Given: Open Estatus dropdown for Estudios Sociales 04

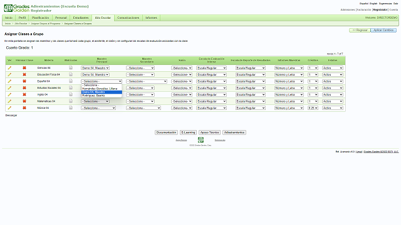Looking at the screenshot, I should pos(333,87).
